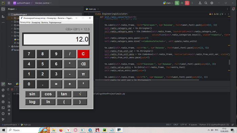
Task: Click the calculator result display field
Action: click(x=56, y=39)
